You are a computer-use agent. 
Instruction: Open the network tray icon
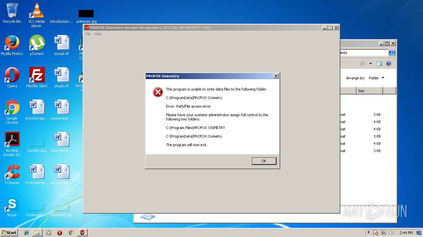click(384, 233)
